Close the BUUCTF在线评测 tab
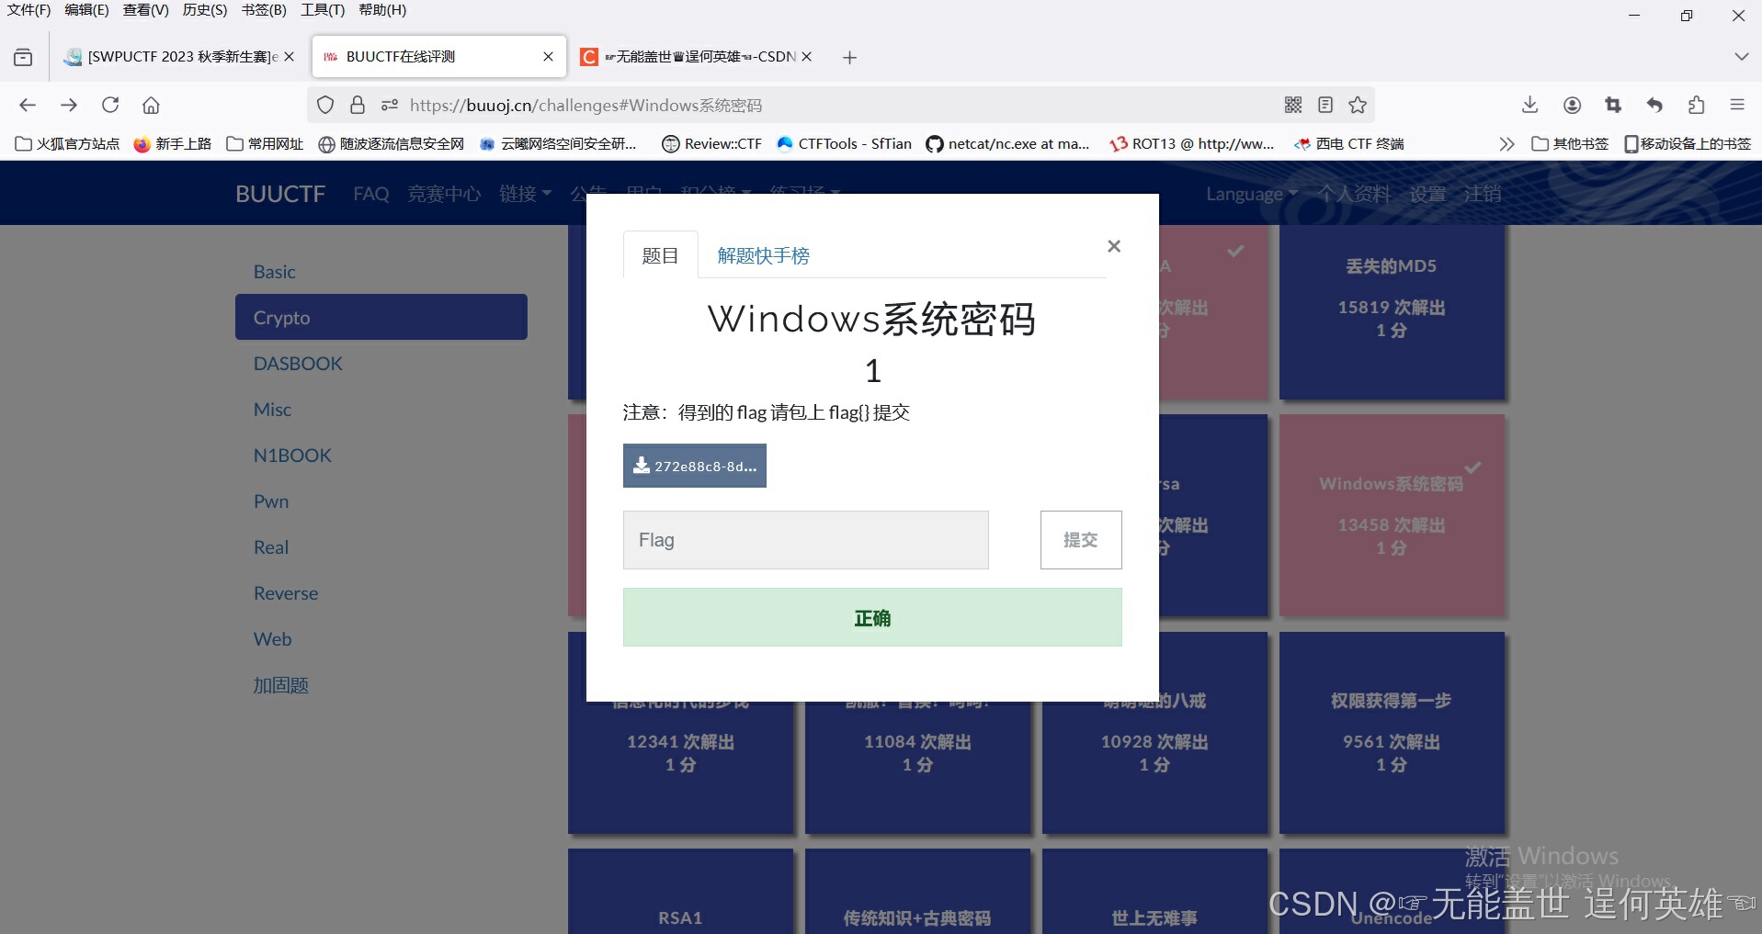The height and width of the screenshot is (934, 1762). coord(548,57)
